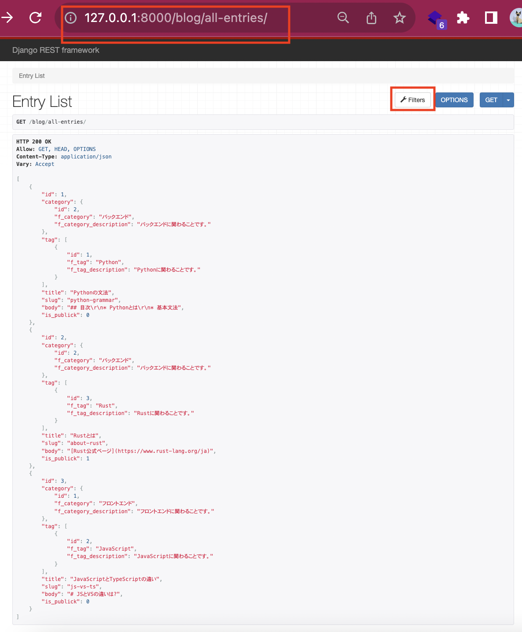Screen dimensions: 522x632
Task: Click the zoom magnifier icon in address bar
Action: tap(343, 18)
